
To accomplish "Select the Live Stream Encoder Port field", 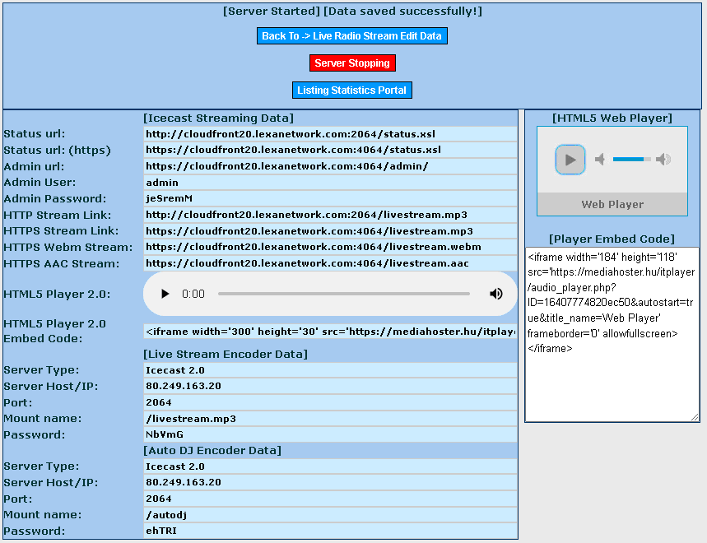I will [x=330, y=402].
